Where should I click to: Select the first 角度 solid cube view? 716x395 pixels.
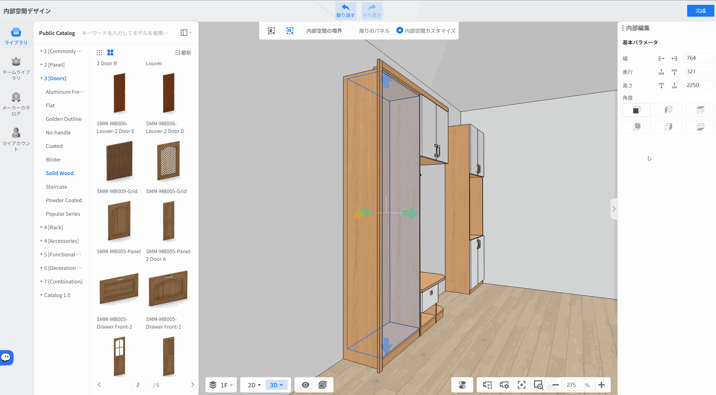click(637, 110)
